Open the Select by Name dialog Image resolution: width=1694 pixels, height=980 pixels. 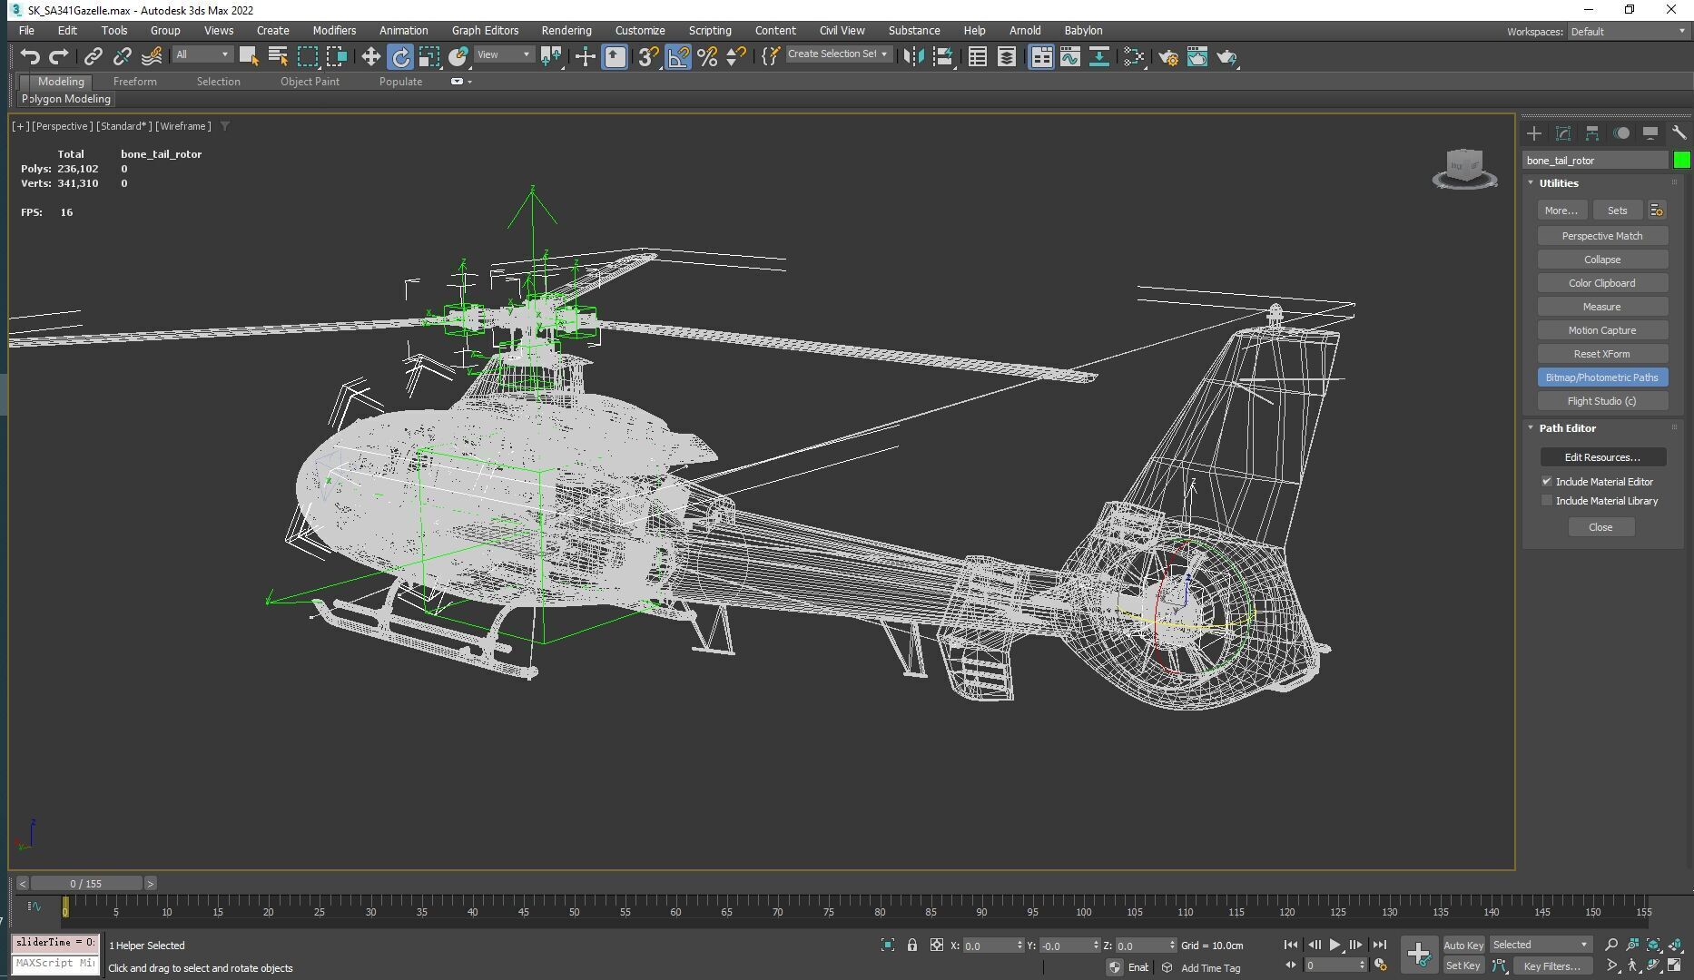tap(278, 56)
